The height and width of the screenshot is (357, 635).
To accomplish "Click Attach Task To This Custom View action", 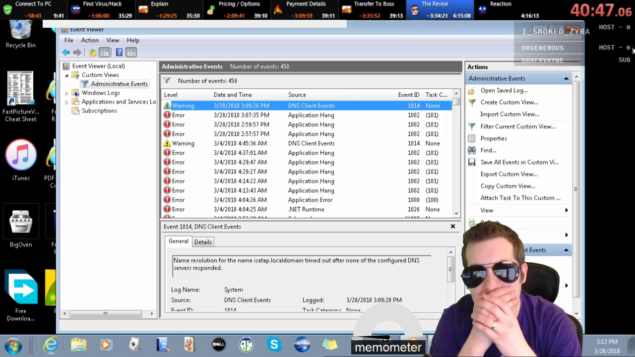I will pos(520,198).
